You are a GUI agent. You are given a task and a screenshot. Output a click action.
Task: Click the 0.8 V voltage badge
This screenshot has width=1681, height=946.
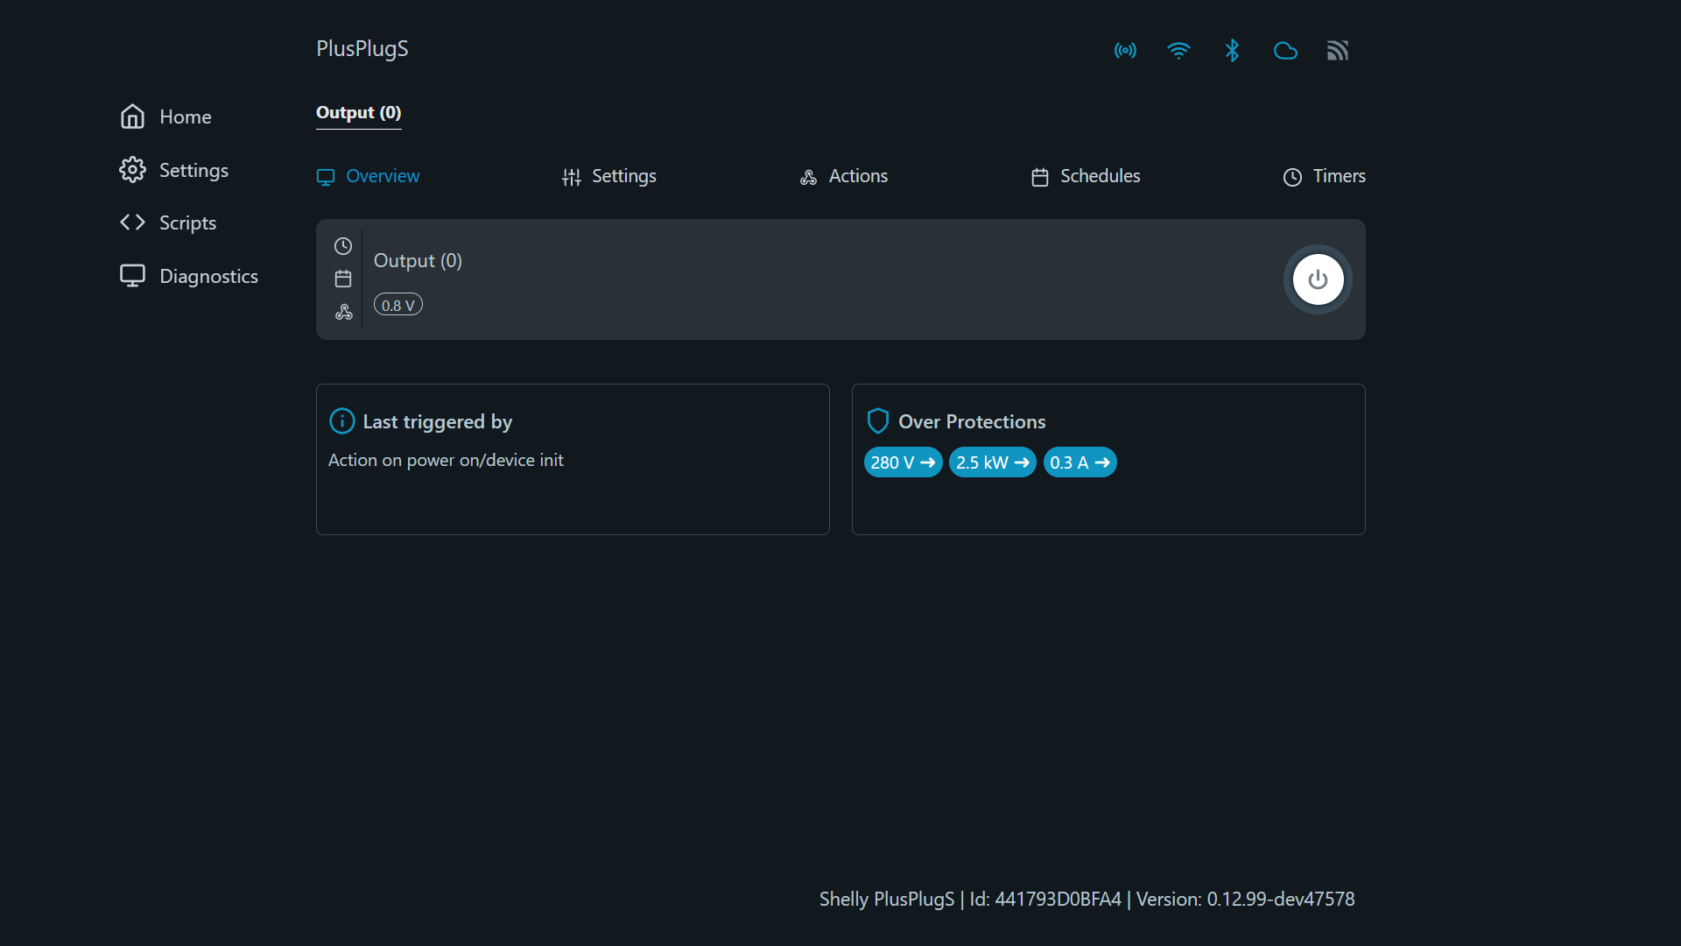pyautogui.click(x=397, y=305)
